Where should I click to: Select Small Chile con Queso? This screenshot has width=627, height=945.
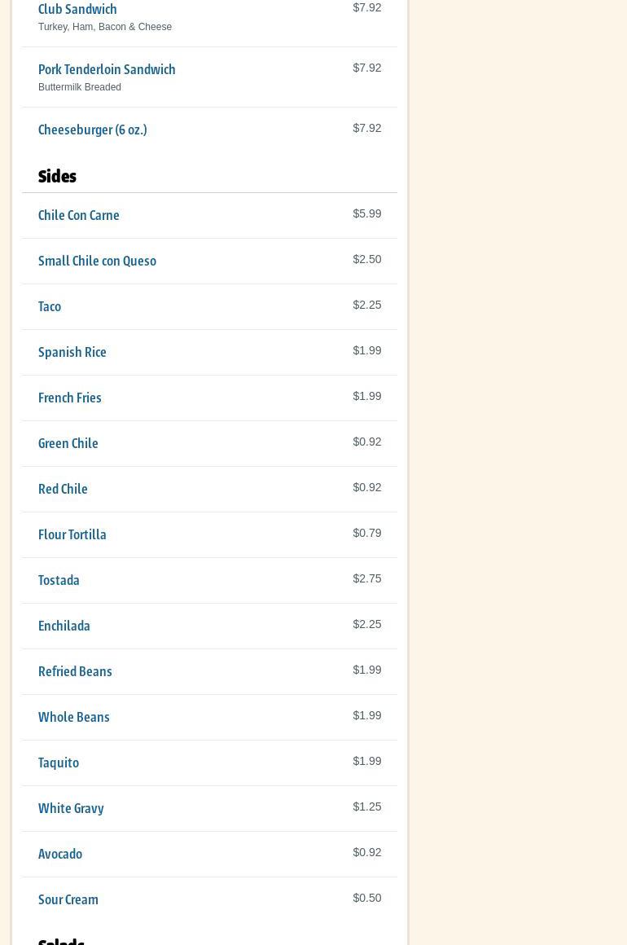point(97,261)
